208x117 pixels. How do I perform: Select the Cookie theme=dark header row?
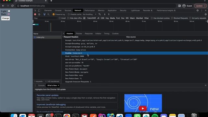[x=135, y=53]
